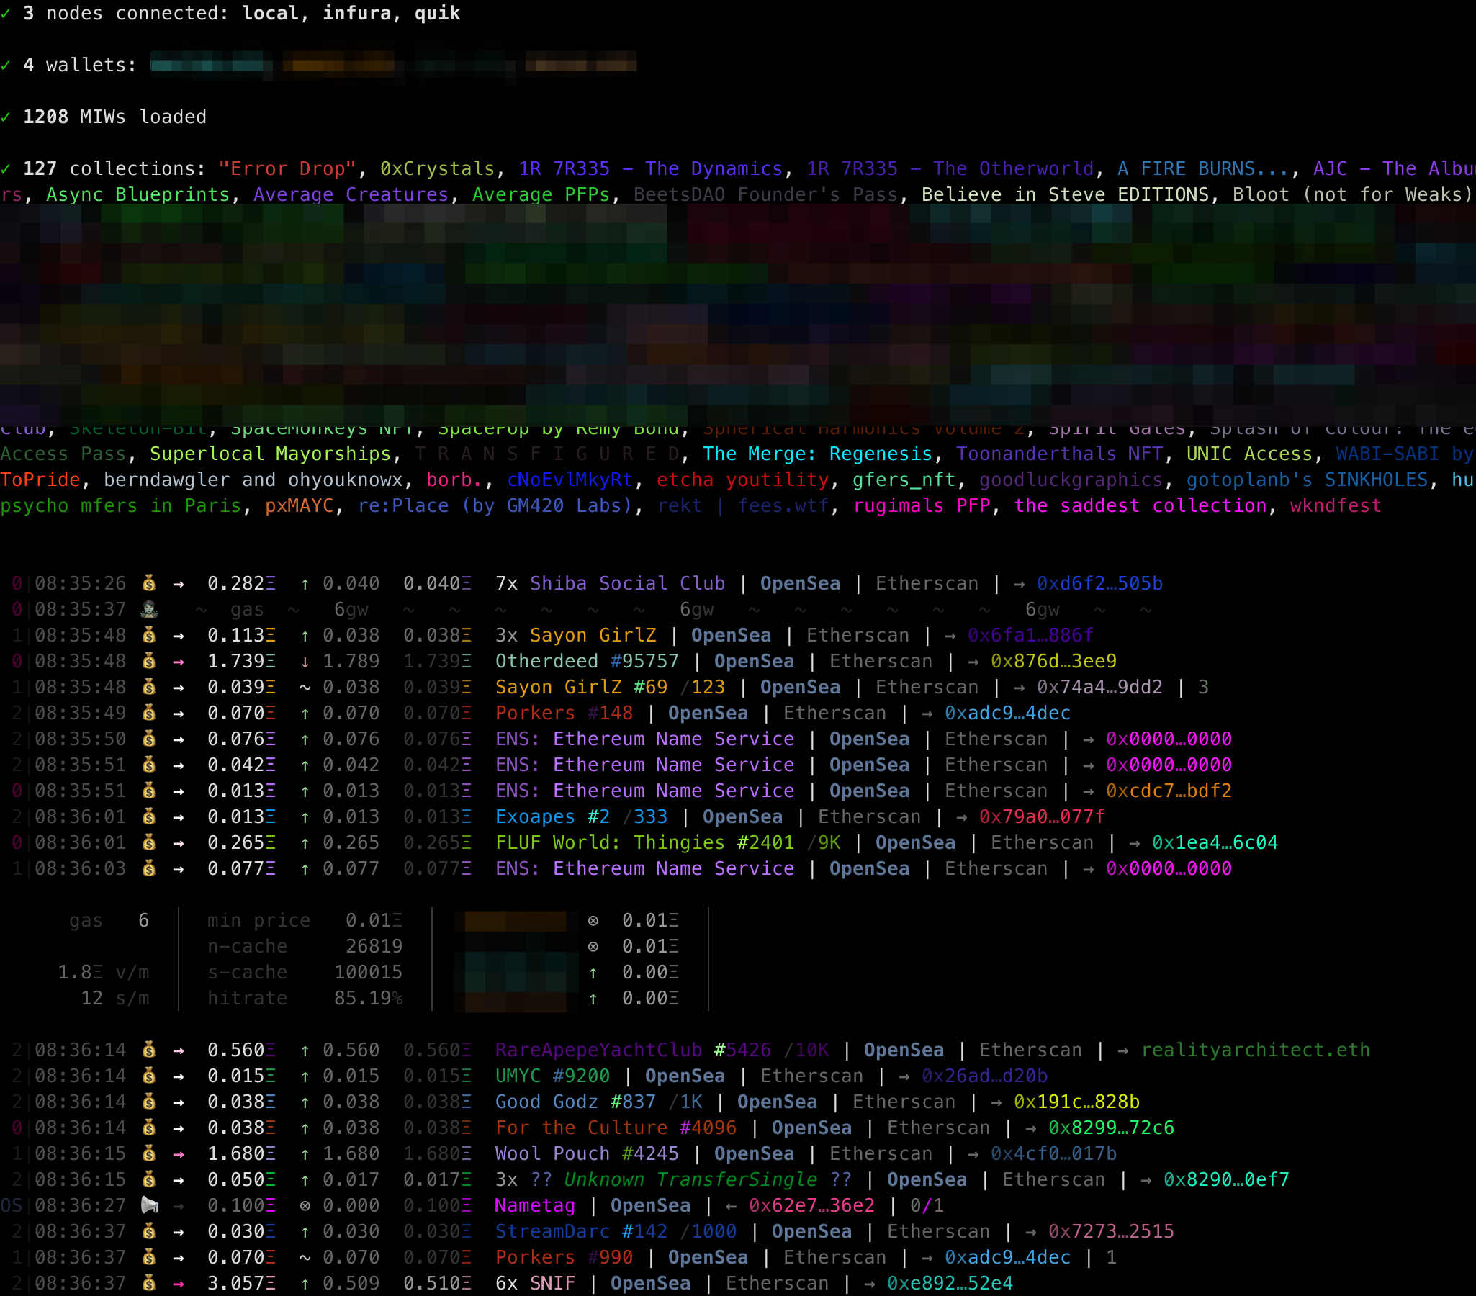
Task: Click the Otherdeed #95757 item name
Action: point(587,662)
